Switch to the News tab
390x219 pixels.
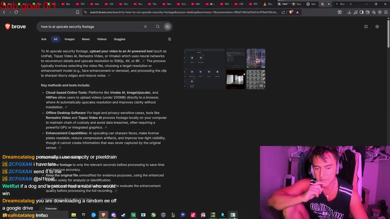[86, 39]
